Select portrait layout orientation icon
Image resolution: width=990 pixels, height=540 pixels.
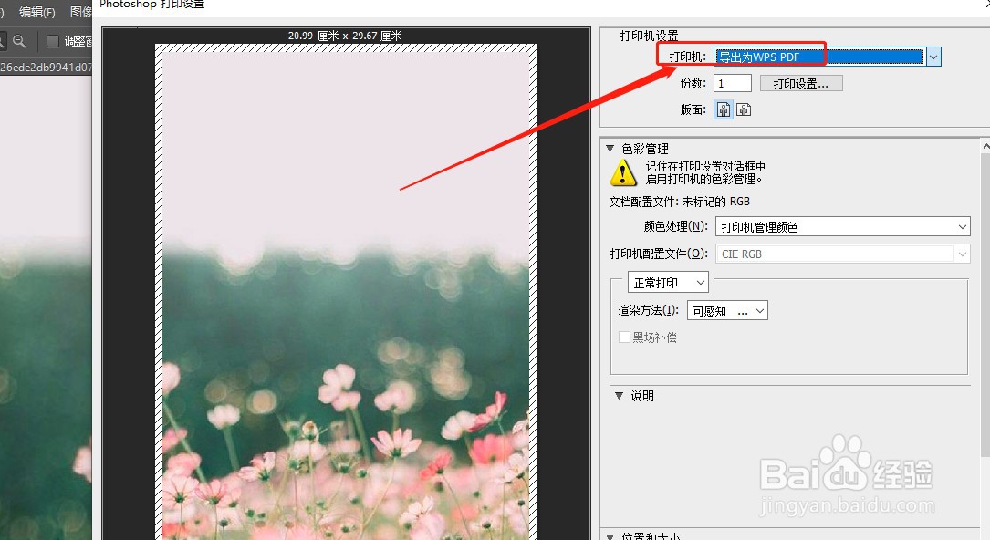point(723,109)
